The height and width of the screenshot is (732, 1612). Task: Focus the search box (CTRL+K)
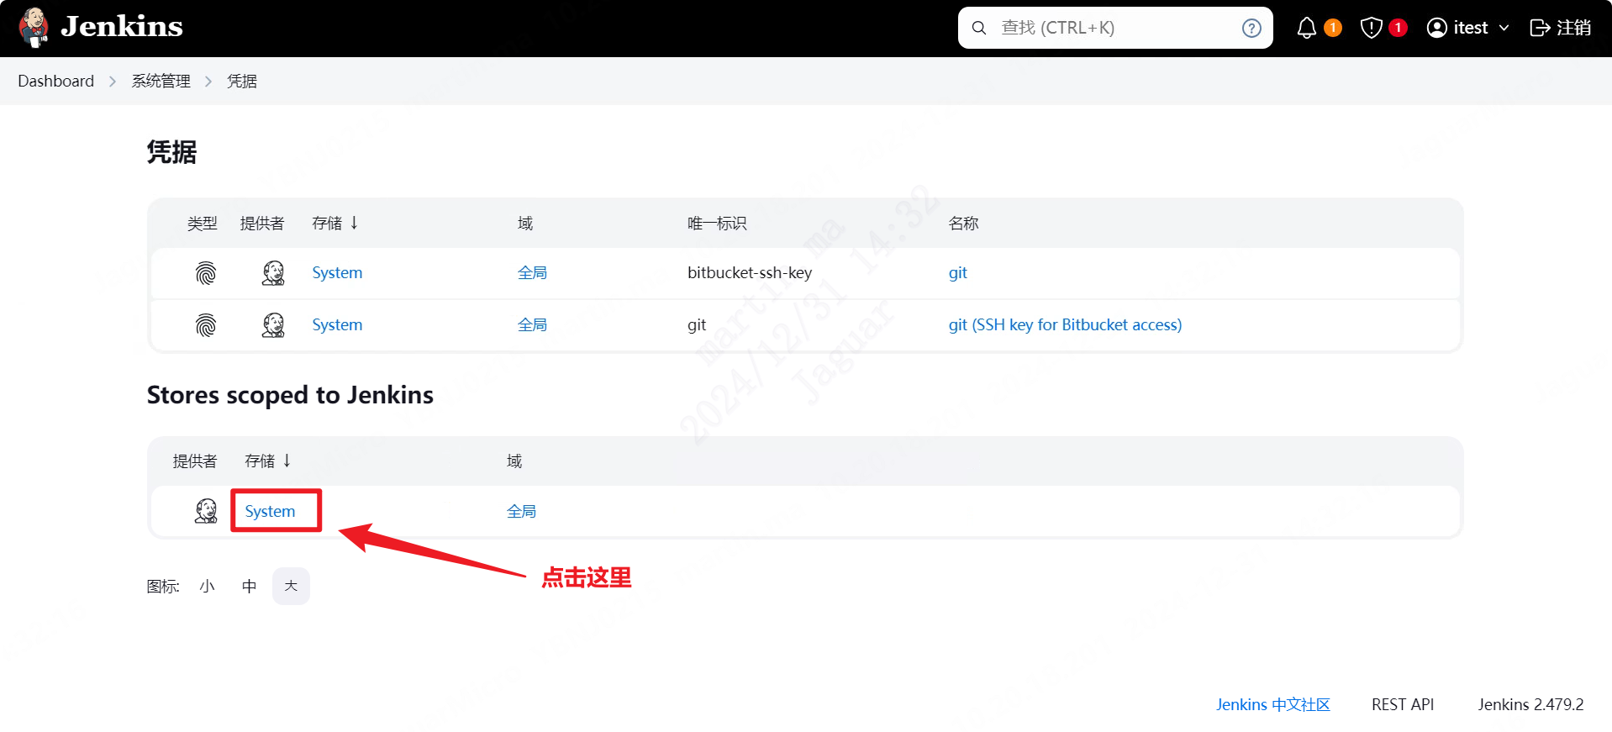point(1114,28)
